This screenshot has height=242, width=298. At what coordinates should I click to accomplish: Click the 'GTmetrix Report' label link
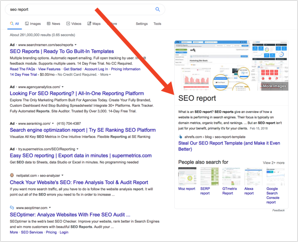pyautogui.click(x=230, y=191)
